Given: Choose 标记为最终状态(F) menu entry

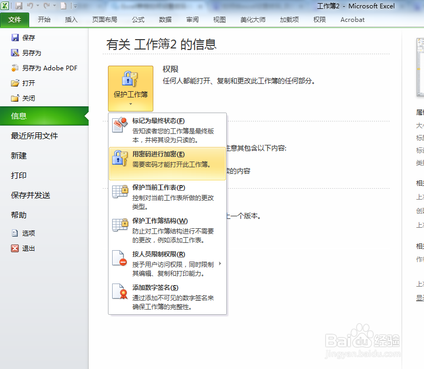Looking at the screenshot, I should pyautogui.click(x=167, y=131).
